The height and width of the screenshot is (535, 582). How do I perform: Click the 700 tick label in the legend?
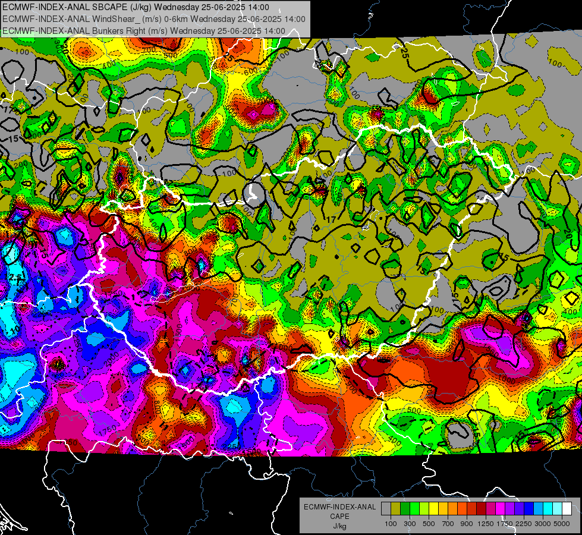tap(448, 524)
